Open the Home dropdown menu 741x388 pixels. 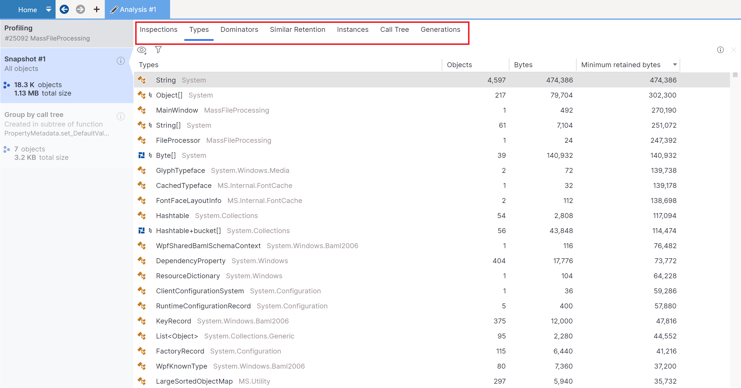pyautogui.click(x=48, y=9)
